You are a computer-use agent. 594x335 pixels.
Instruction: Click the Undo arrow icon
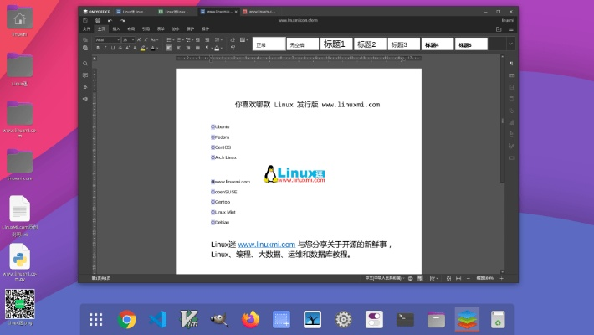pos(110,20)
